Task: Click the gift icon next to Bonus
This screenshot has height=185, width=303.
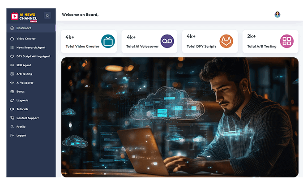Action: click(x=13, y=91)
